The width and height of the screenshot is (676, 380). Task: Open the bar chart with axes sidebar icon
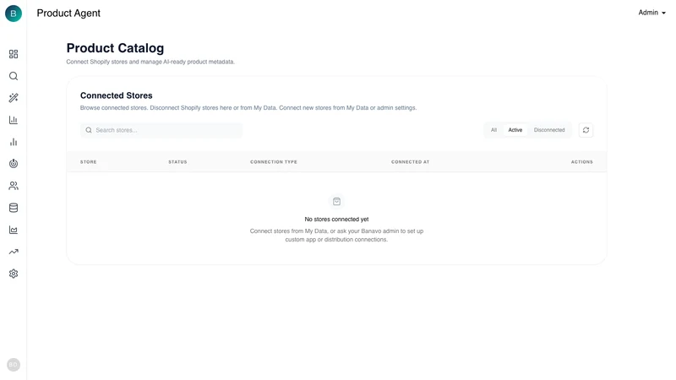pos(14,120)
